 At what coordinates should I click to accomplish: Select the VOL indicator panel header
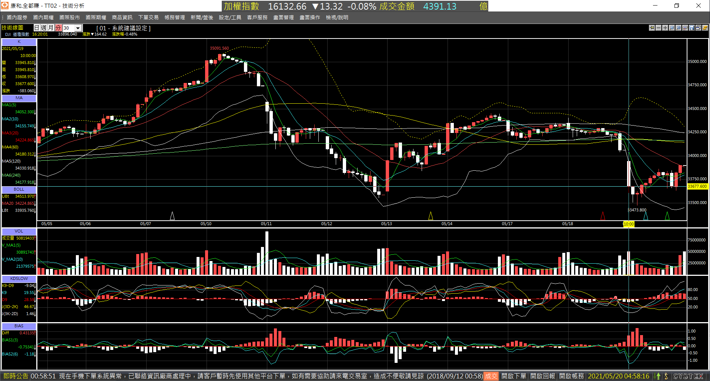pos(19,231)
